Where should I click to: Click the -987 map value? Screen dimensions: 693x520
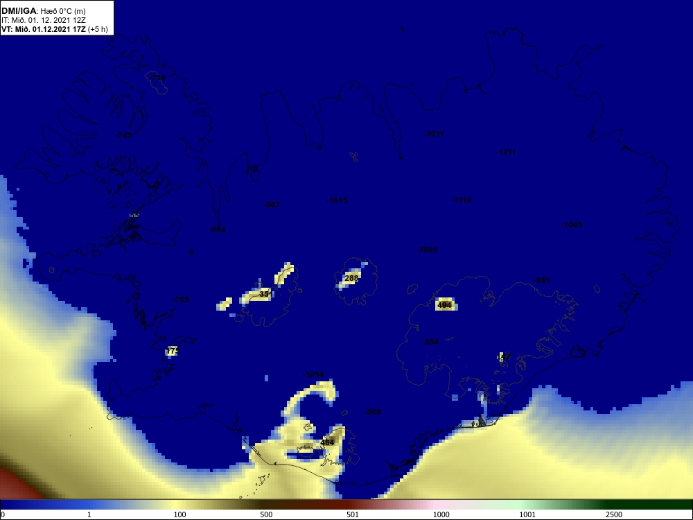pos(272,205)
